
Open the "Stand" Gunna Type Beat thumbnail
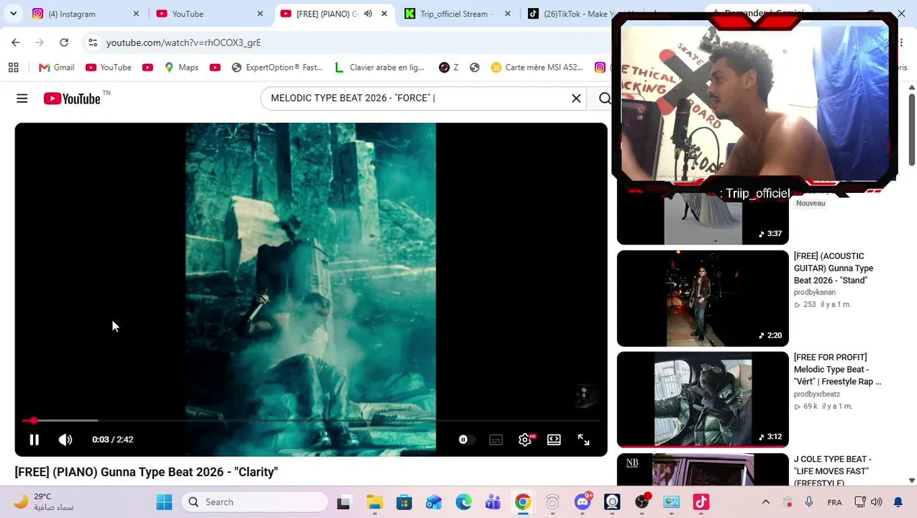click(x=703, y=299)
